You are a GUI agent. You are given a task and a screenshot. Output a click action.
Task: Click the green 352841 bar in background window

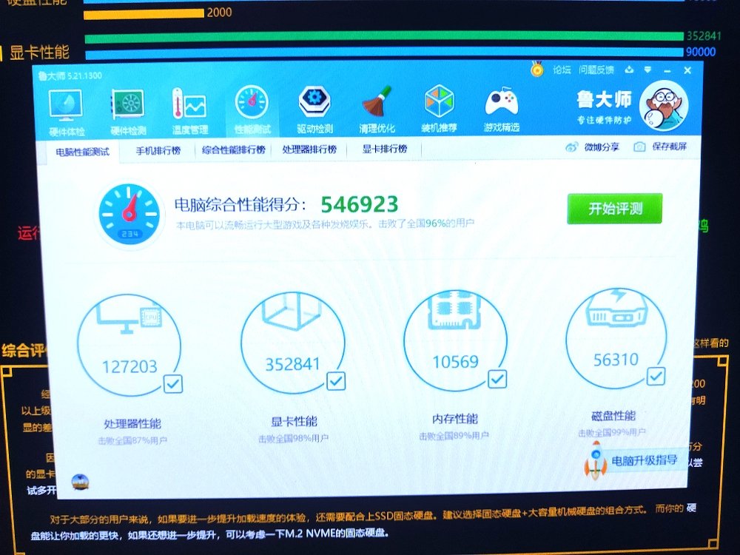(383, 38)
